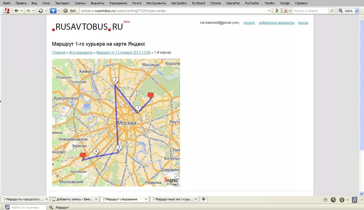
Task: Click the Yandex search engine icon
Action: click(286, 11)
